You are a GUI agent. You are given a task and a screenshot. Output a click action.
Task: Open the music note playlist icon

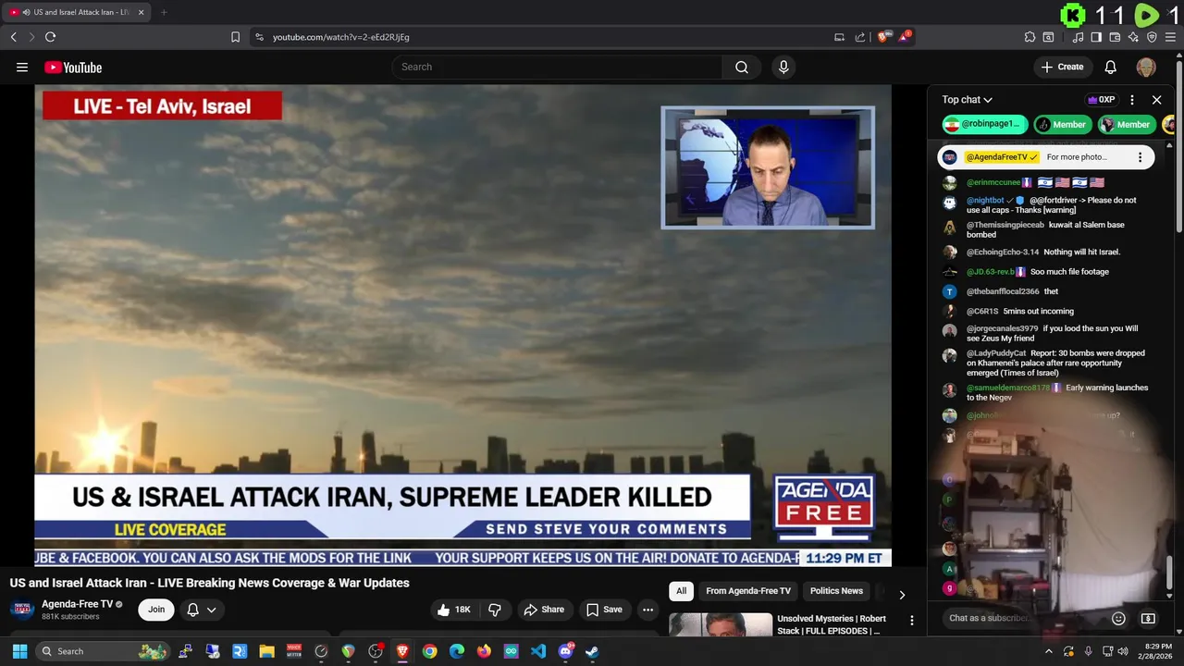click(1078, 37)
